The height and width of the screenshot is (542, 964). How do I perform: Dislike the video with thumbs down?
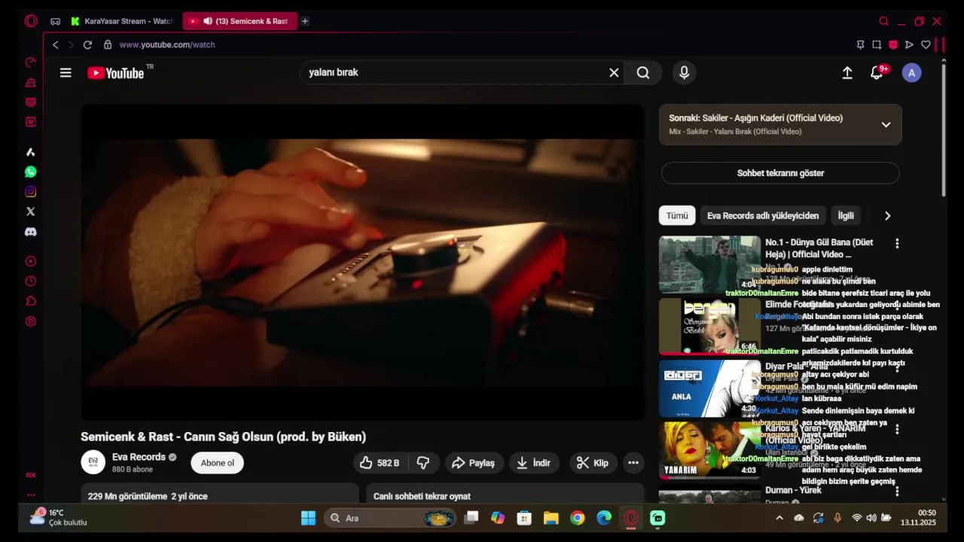(424, 463)
